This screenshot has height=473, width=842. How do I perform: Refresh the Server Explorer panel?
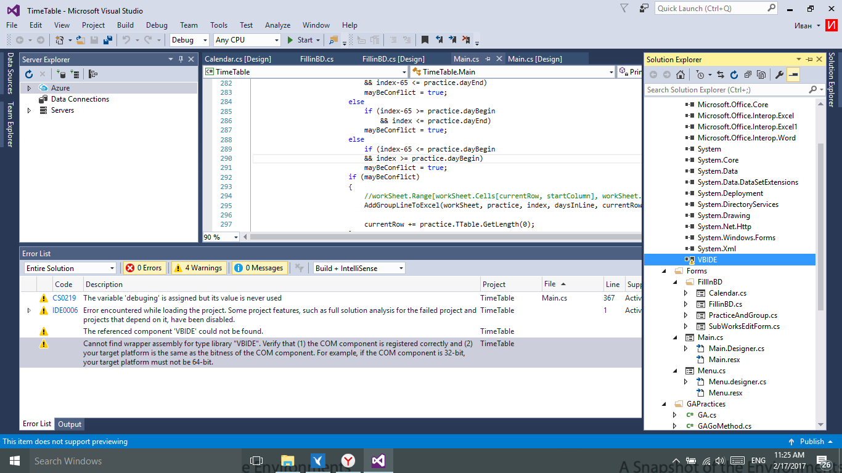29,74
